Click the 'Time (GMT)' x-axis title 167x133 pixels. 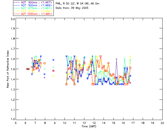[x=89, y=127]
